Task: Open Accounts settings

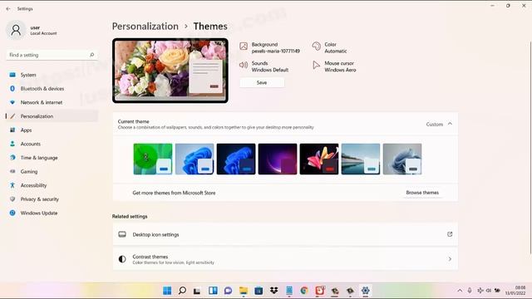Action: (52, 144)
